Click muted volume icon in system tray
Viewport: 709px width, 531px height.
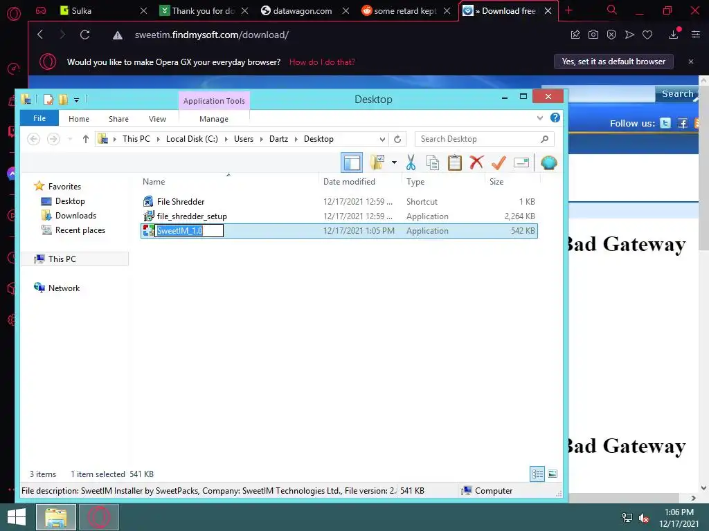(x=644, y=518)
